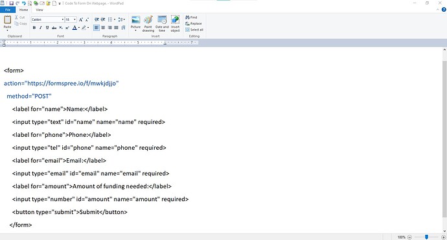
Task: Click the closing </form> tag line
Action: [x=21, y=225]
